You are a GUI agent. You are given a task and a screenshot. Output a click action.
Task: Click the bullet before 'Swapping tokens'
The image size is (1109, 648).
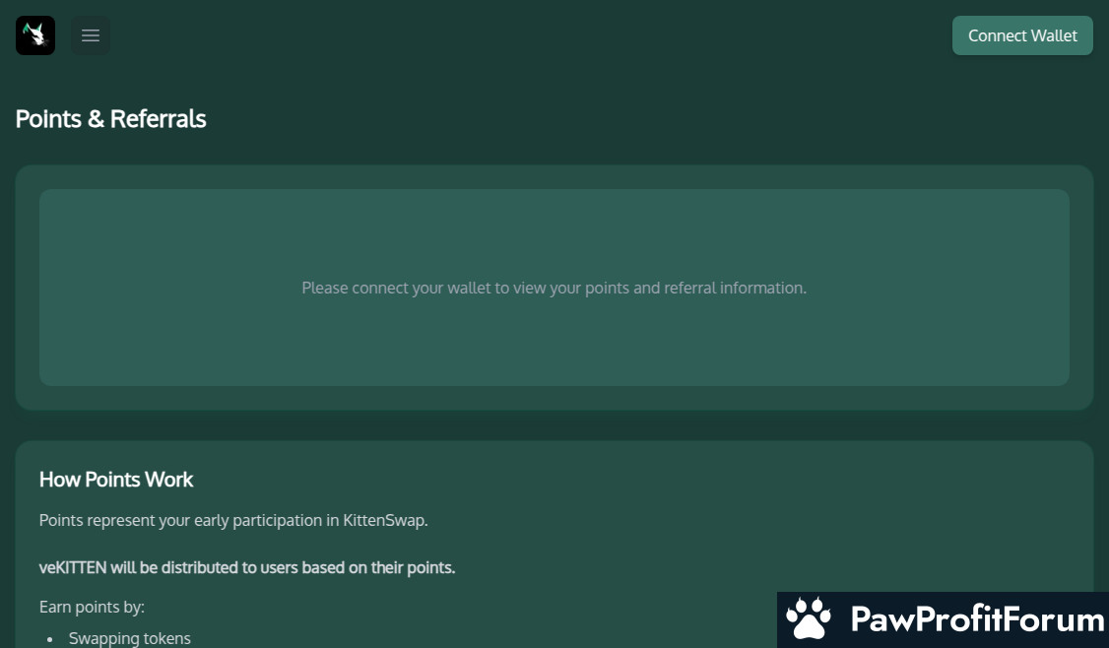coord(50,639)
